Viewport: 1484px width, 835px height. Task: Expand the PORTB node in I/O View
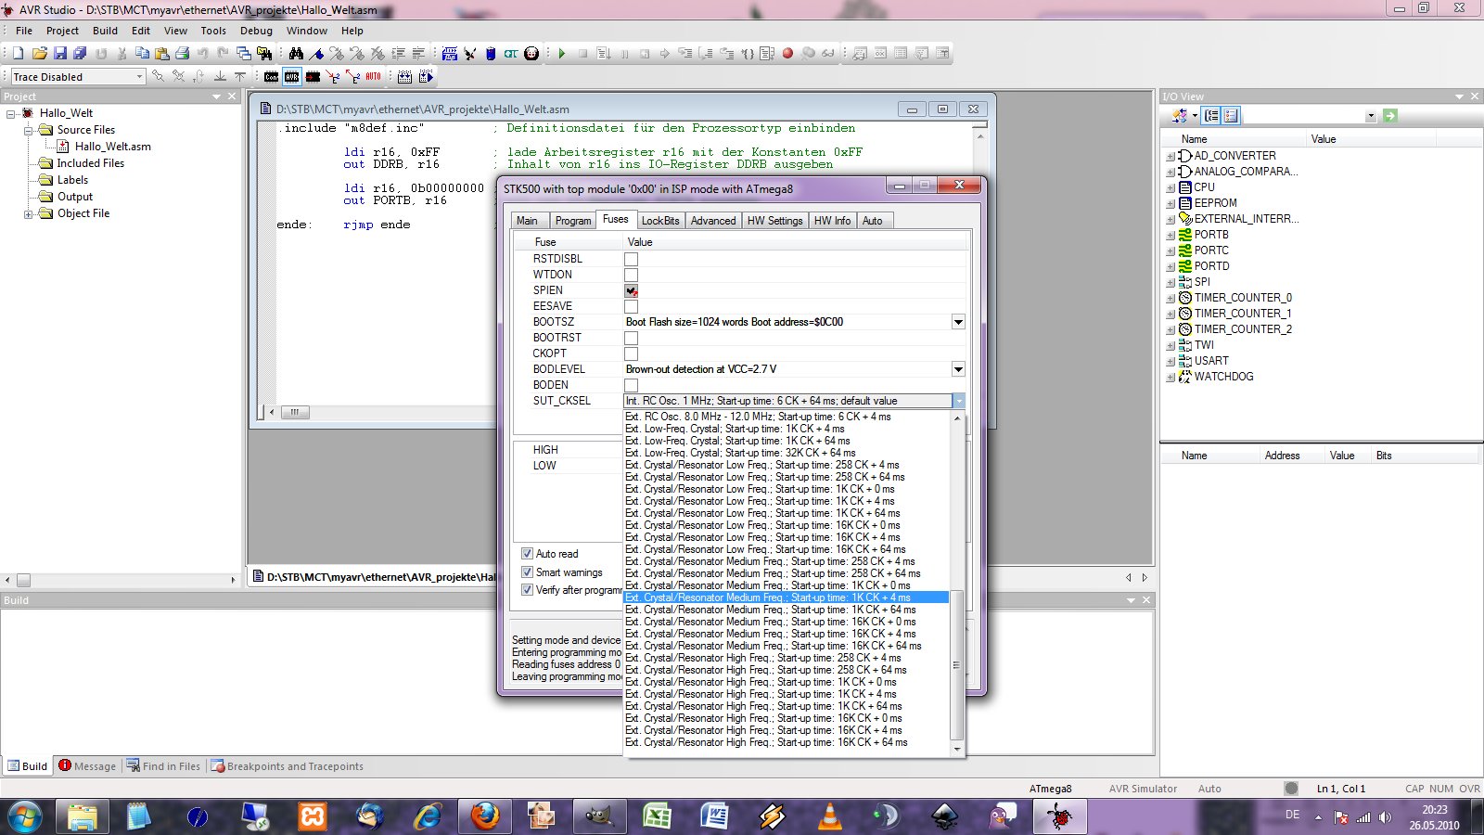pos(1170,236)
